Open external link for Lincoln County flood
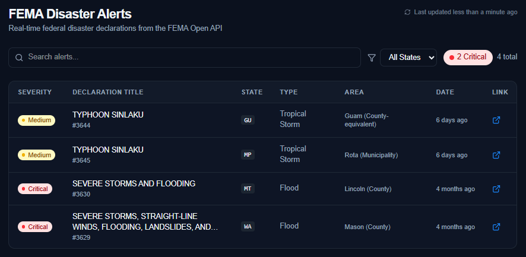Screen dimensions: 526x257 pyautogui.click(x=496, y=189)
